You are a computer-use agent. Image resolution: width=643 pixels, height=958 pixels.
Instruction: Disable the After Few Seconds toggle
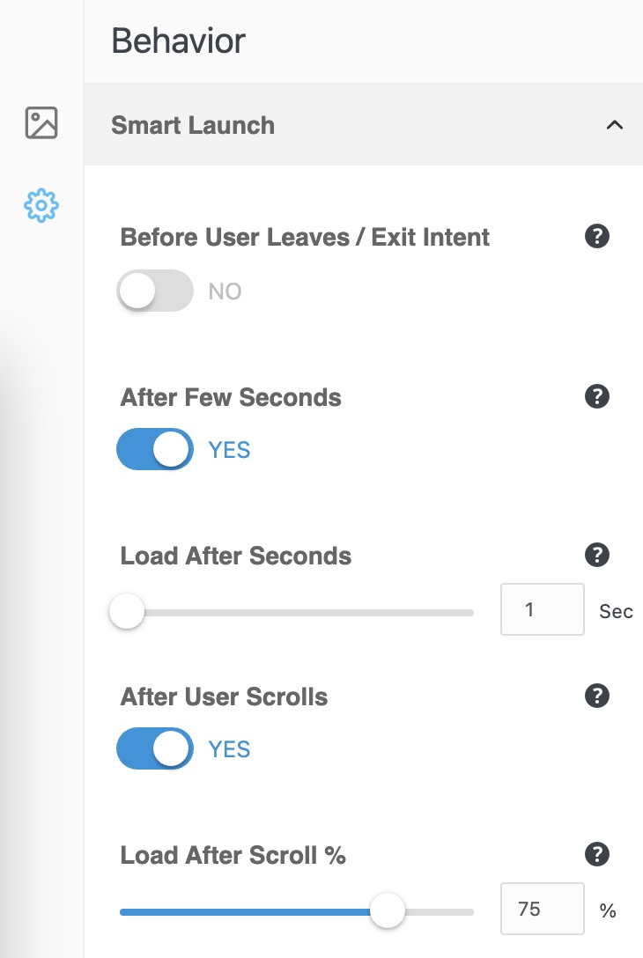(155, 450)
